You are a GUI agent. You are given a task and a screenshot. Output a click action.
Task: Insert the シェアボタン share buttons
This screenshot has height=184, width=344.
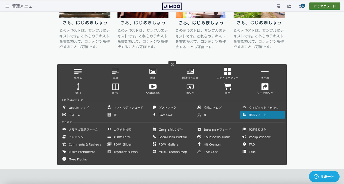[x=265, y=89]
